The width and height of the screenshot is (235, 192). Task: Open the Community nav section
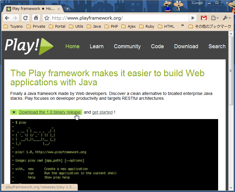point(127,46)
